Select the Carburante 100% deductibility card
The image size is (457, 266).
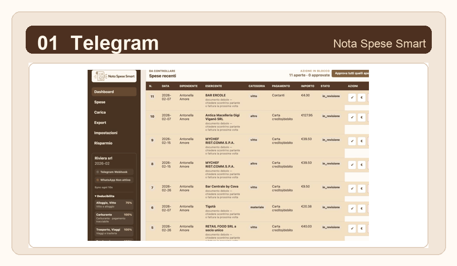(114, 218)
